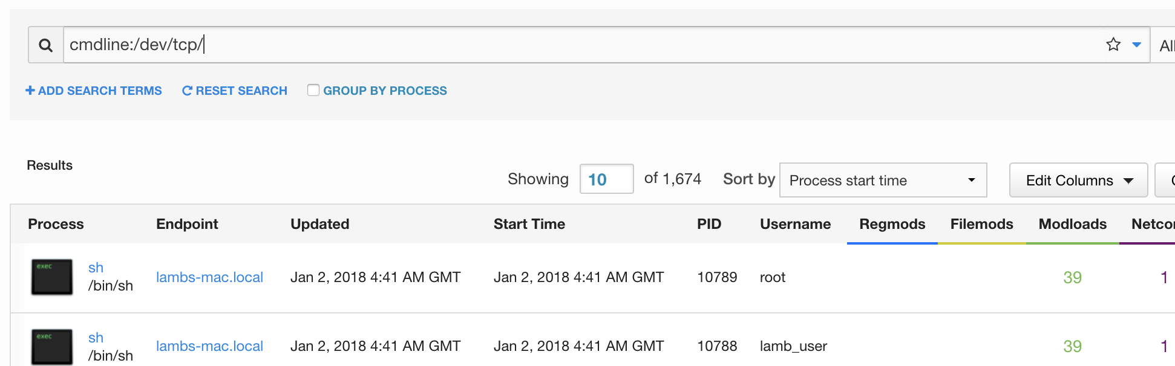Screen dimensions: 1175x366
Task: Click the magnifying glass search icon
Action: [46, 45]
